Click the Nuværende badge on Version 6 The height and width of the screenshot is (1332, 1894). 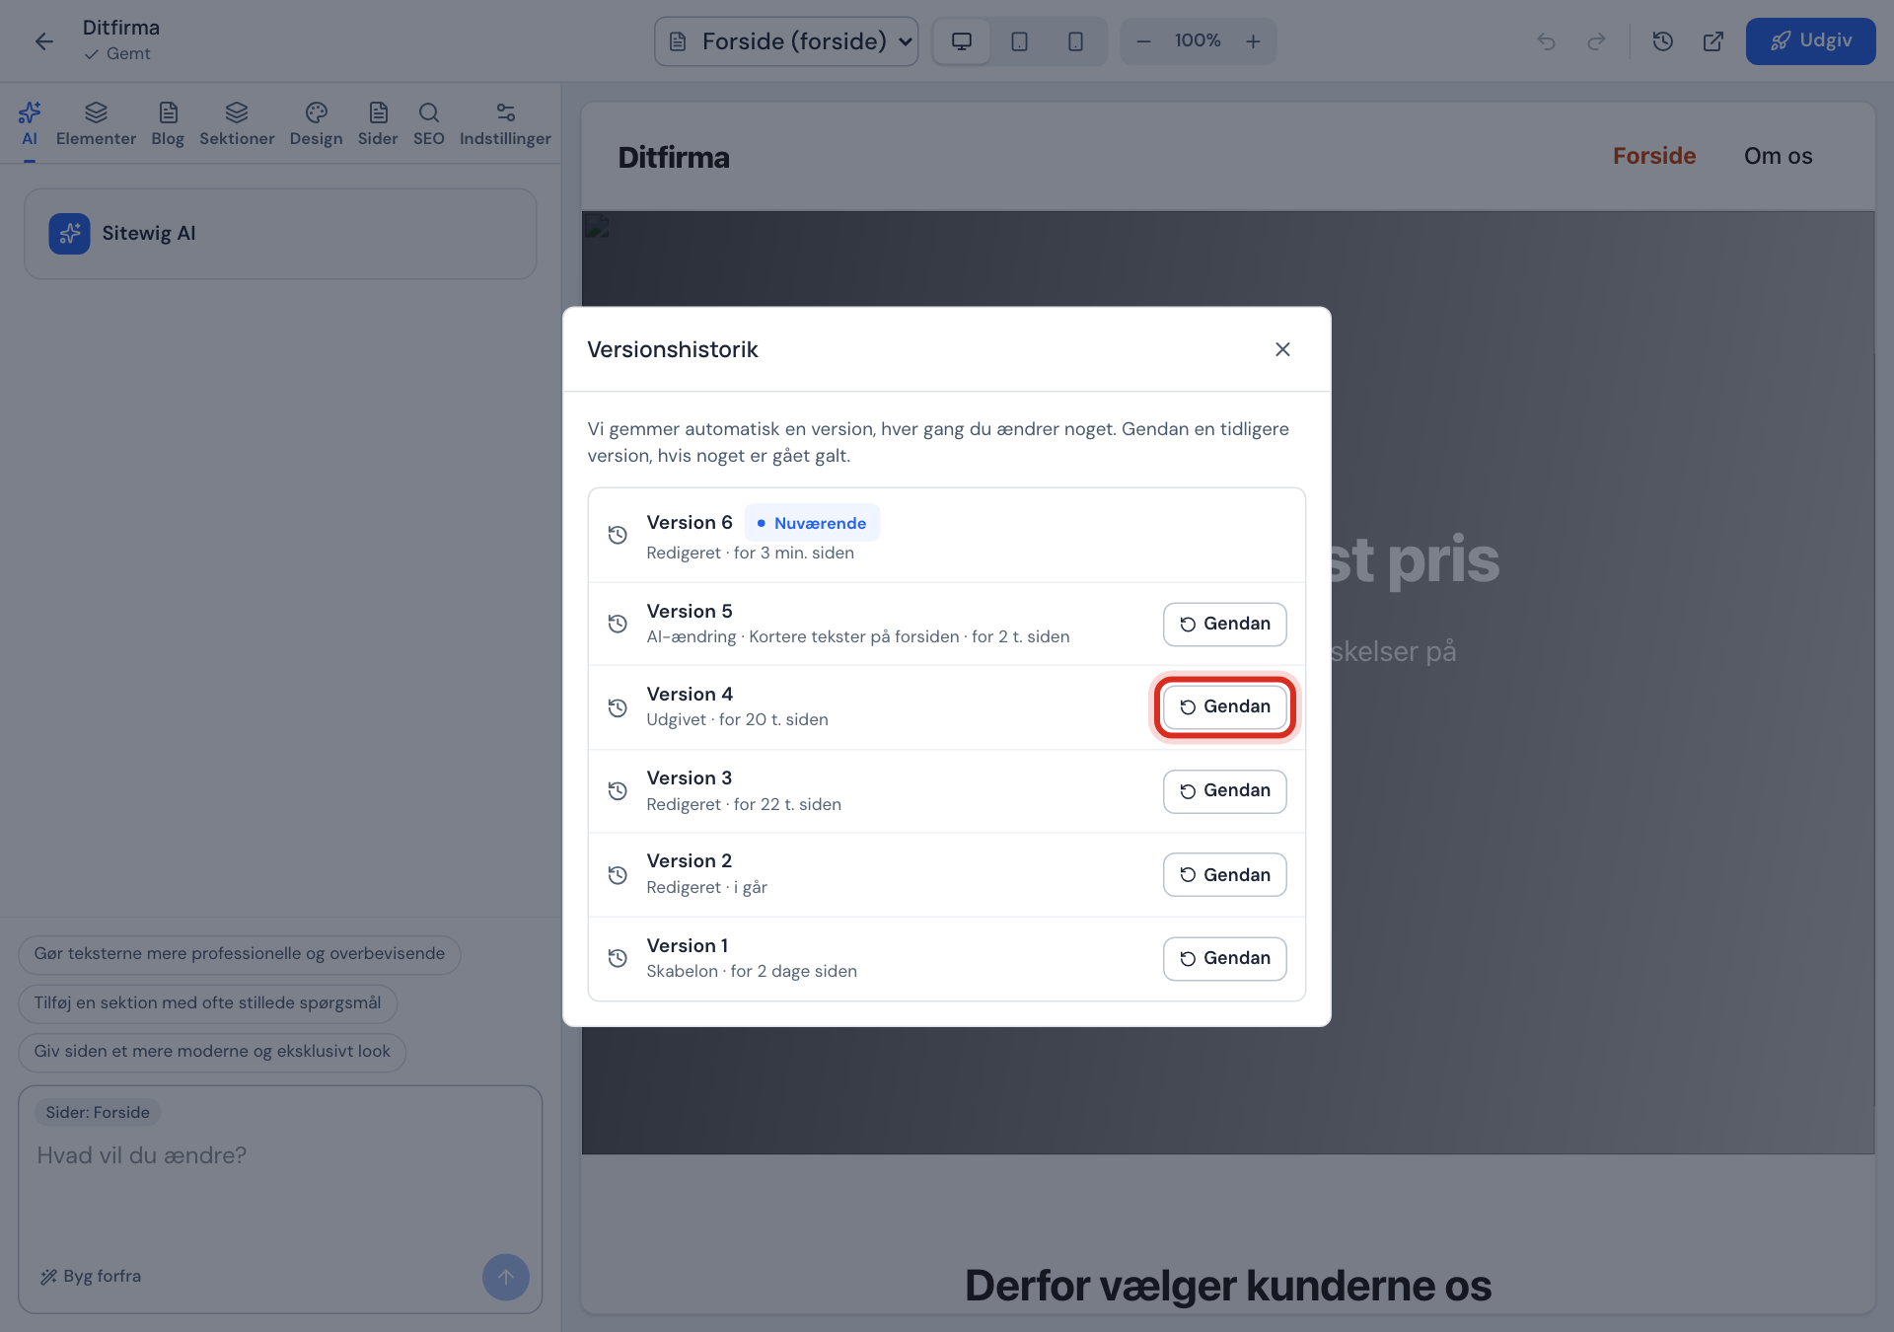(812, 523)
